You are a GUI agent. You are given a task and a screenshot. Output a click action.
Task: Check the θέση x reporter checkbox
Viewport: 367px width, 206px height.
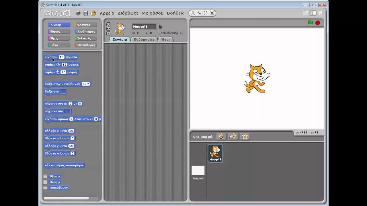pos(45,176)
